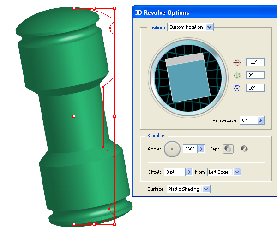277x240 pixels.
Task: Click the Y axis rotation icon
Action: pyautogui.click(x=237, y=75)
